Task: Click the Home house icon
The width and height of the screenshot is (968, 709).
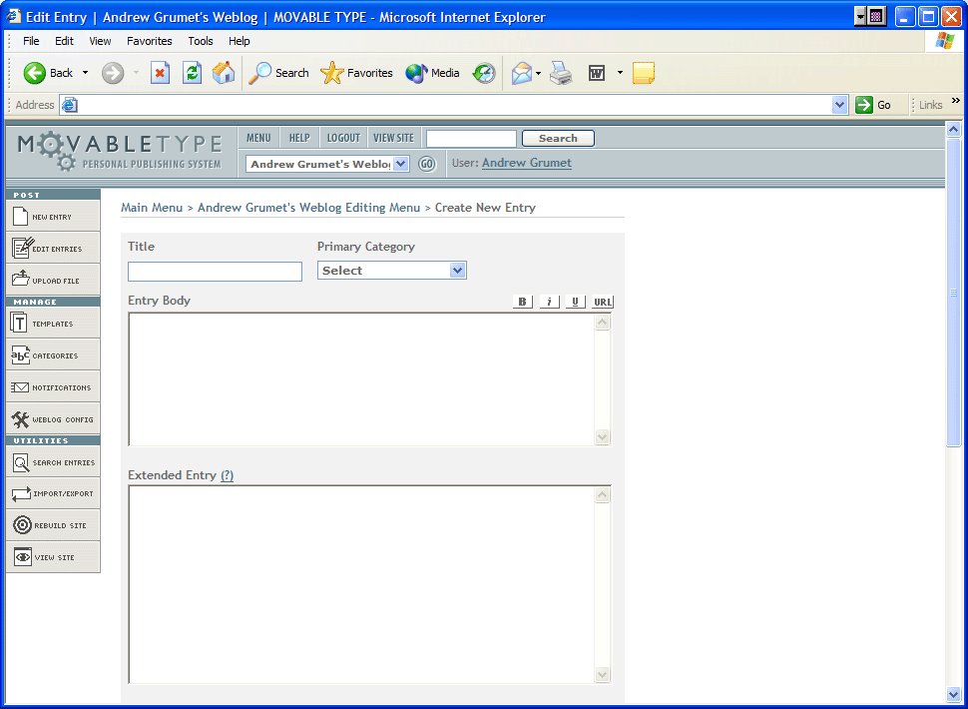Action: [224, 73]
